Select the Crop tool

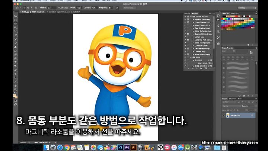click(x=16, y=32)
